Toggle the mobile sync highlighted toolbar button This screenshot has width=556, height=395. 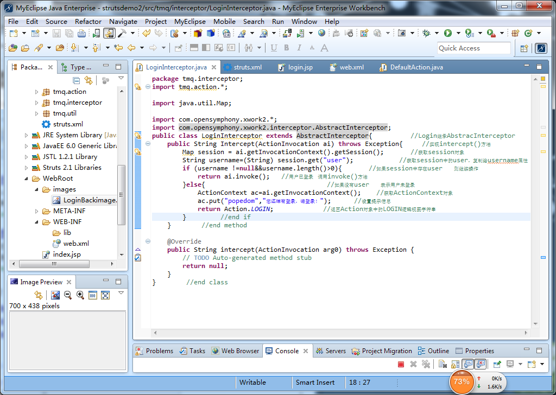[109, 33]
